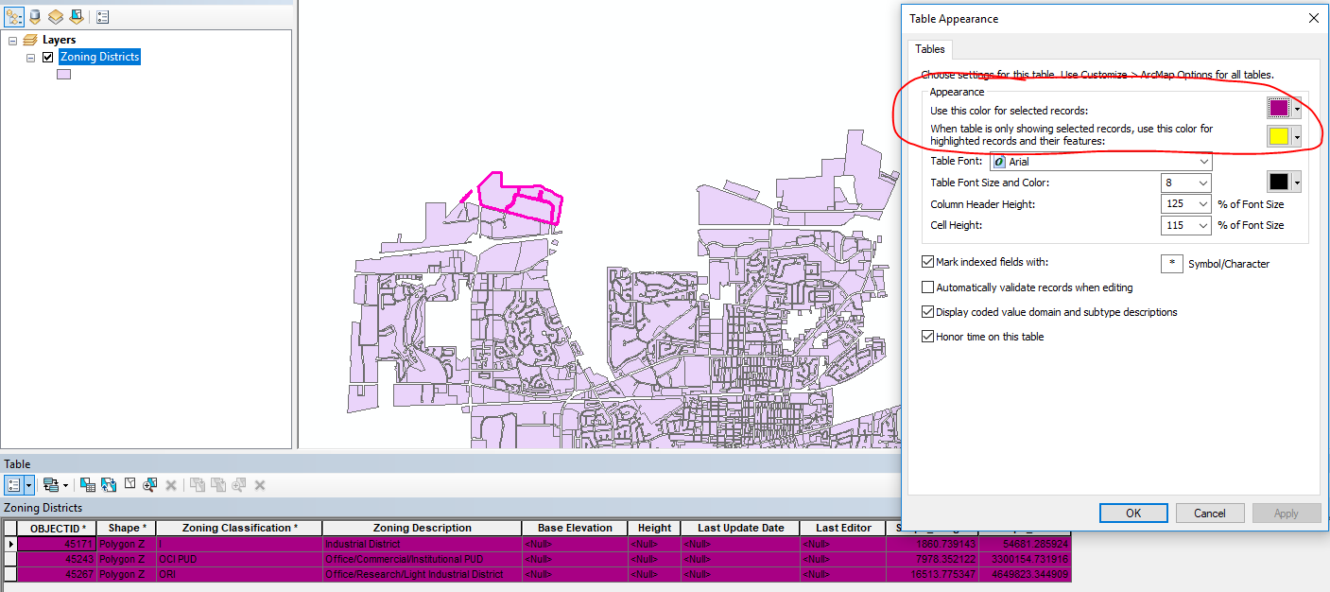The image size is (1330, 592).
Task: Open Related Tables dropdown arrow
Action: (65, 485)
